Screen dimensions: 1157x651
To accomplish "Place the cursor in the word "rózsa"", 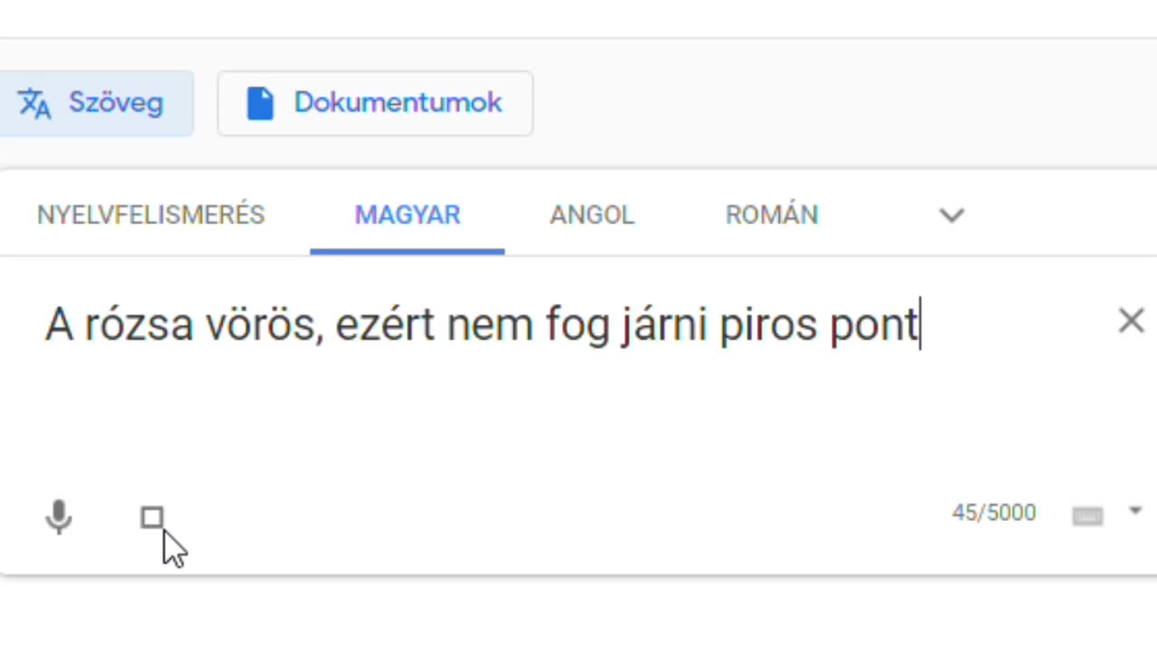I will tap(138, 325).
